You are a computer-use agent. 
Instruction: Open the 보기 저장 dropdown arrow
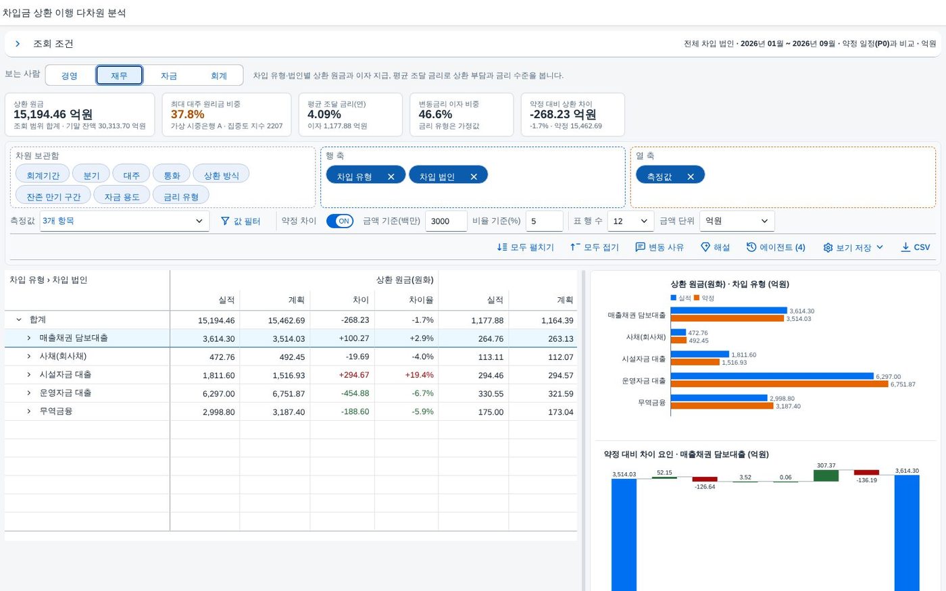coord(880,247)
